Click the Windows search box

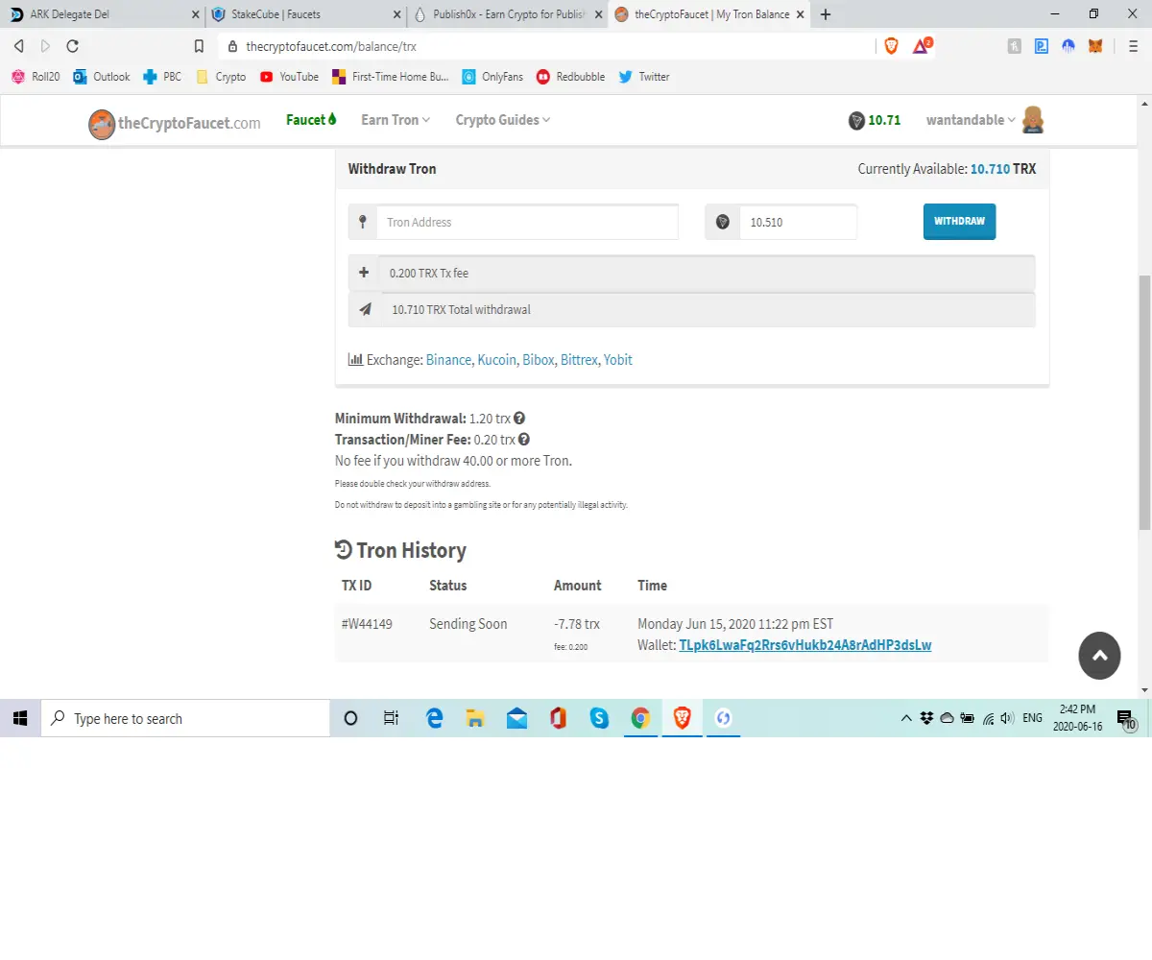pos(185,718)
